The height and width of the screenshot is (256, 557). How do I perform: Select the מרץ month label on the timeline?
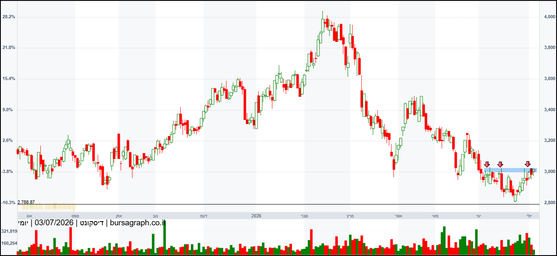[350, 216]
